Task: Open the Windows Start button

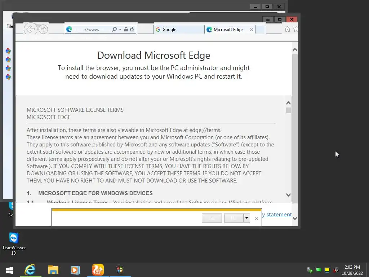Action: click(9, 270)
